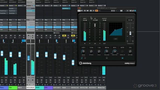This screenshot has width=160, height=90.
Task: Open preset browser dropdown arrow in Compressor header
Action: coord(116,11)
